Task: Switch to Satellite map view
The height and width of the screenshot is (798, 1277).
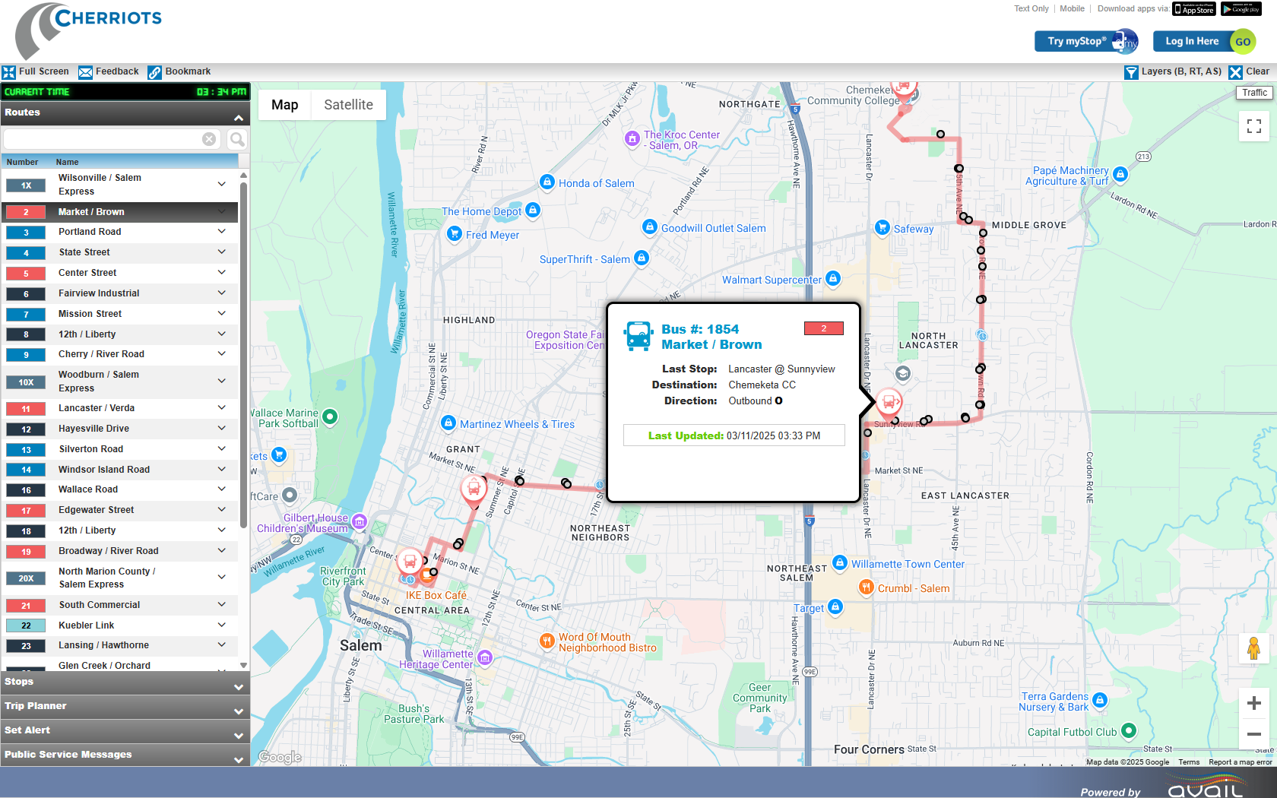Action: point(348,105)
